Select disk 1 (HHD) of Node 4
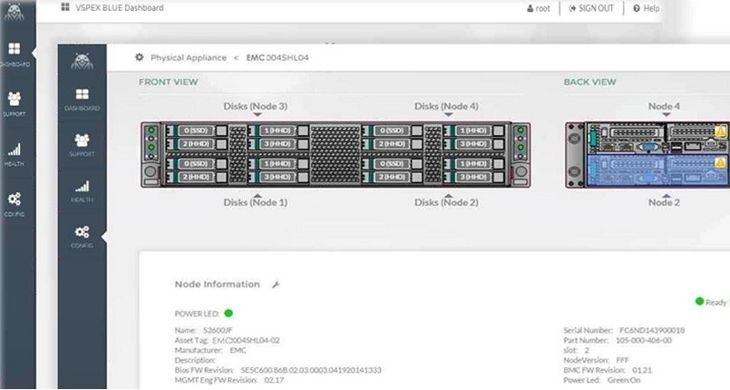The height and width of the screenshot is (390, 730). coord(474,131)
